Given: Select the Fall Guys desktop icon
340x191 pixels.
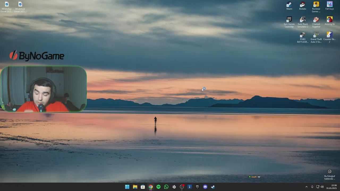Looking at the screenshot, I should tap(330, 6).
